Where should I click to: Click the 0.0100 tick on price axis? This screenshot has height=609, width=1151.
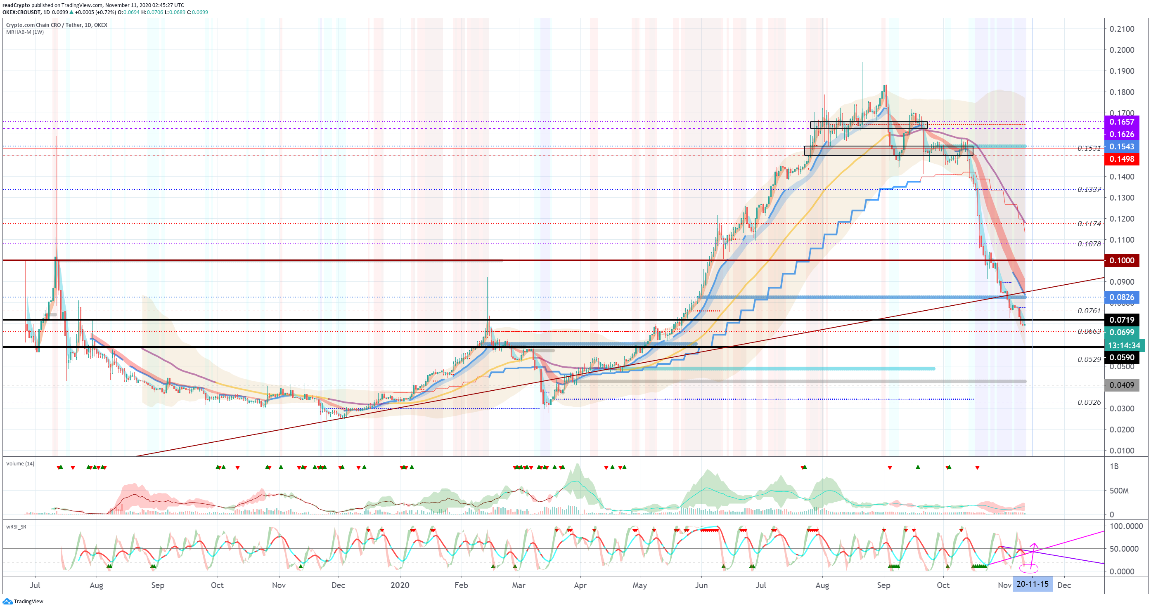1122,451
